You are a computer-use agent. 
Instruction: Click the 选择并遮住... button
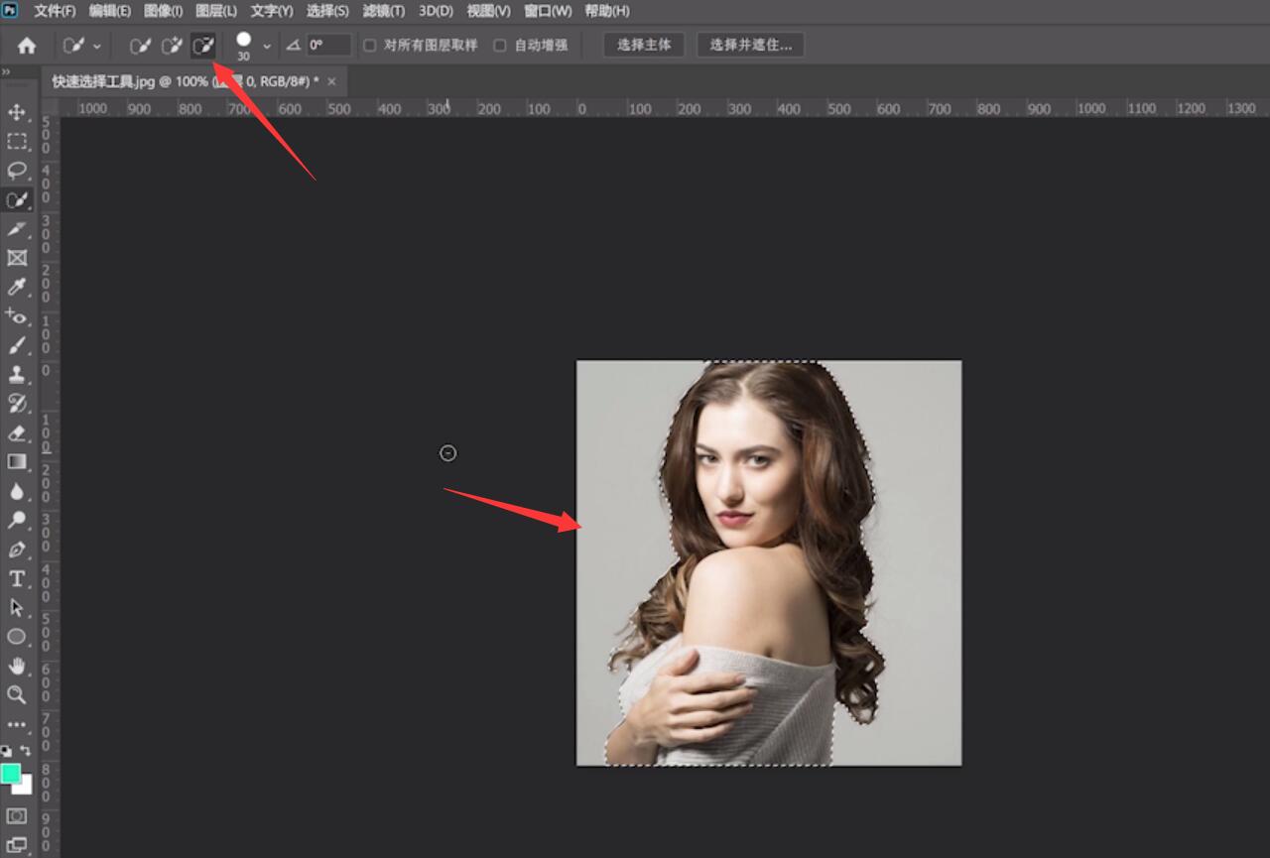[750, 45]
